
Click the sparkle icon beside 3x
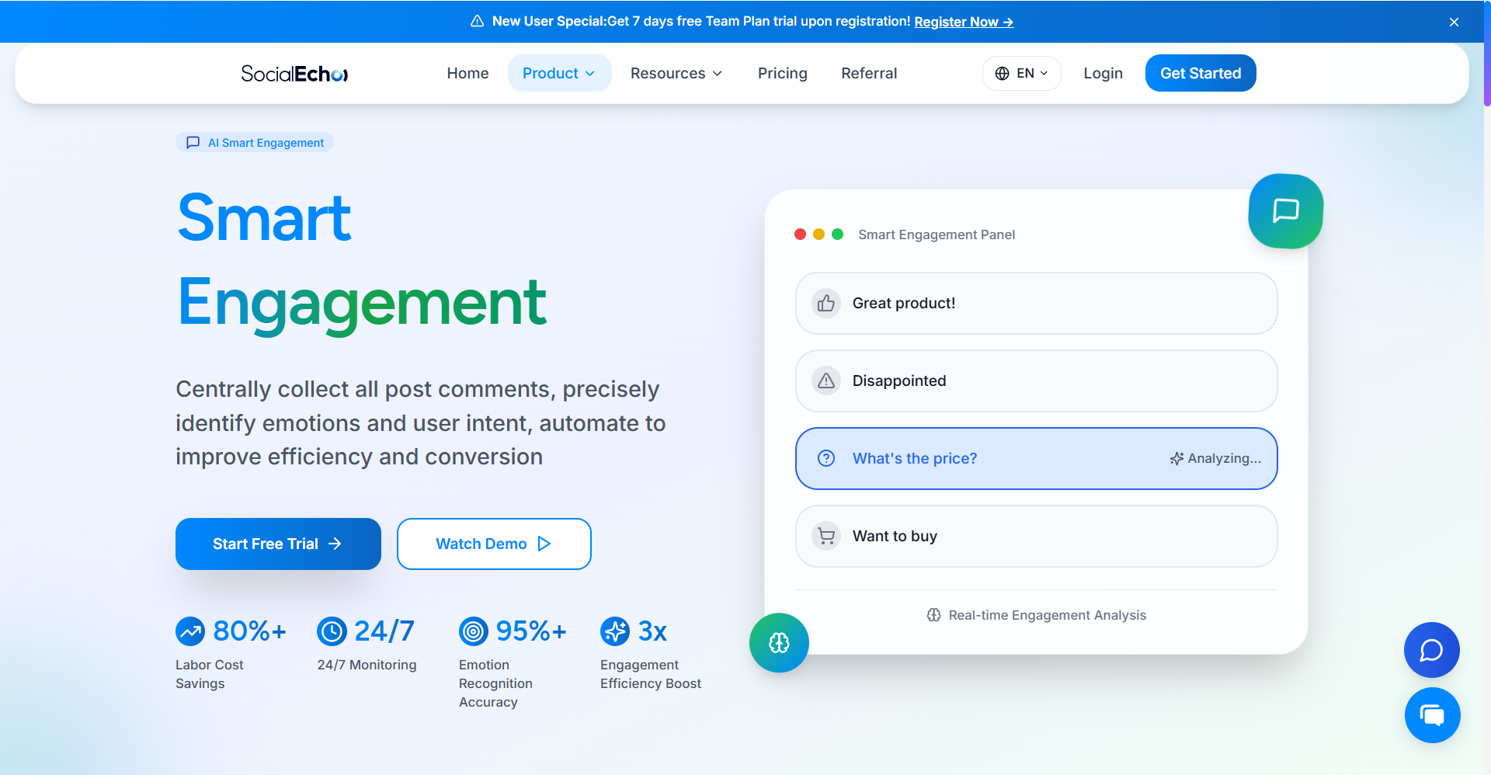(x=615, y=631)
